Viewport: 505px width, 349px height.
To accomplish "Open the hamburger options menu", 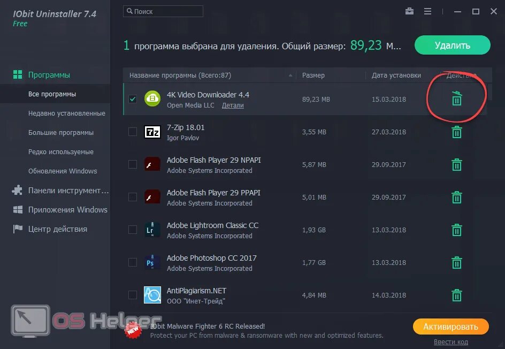I will tap(428, 11).
